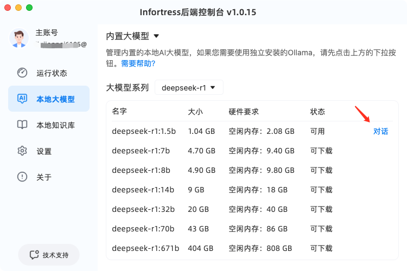407x271 pixels.
Task: Click 可下载 status for deepseek-r1:7b
Action: (321, 151)
